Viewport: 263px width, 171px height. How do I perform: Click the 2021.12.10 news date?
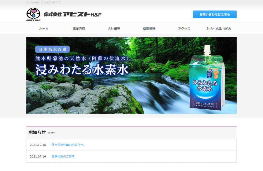click(x=38, y=145)
